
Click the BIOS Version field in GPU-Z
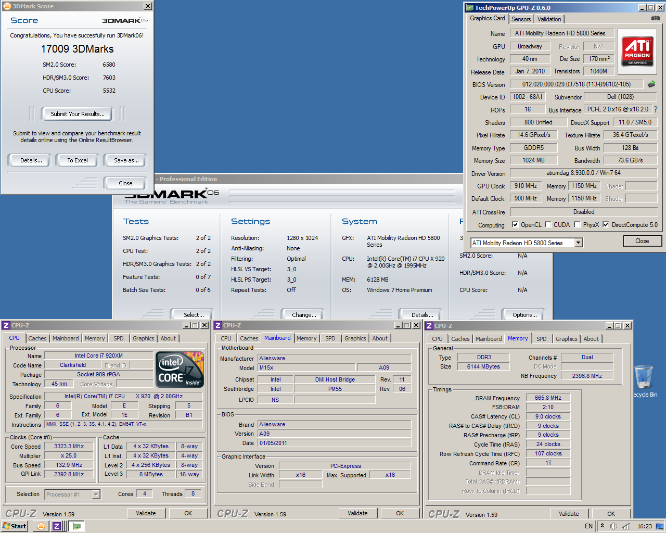click(x=577, y=84)
